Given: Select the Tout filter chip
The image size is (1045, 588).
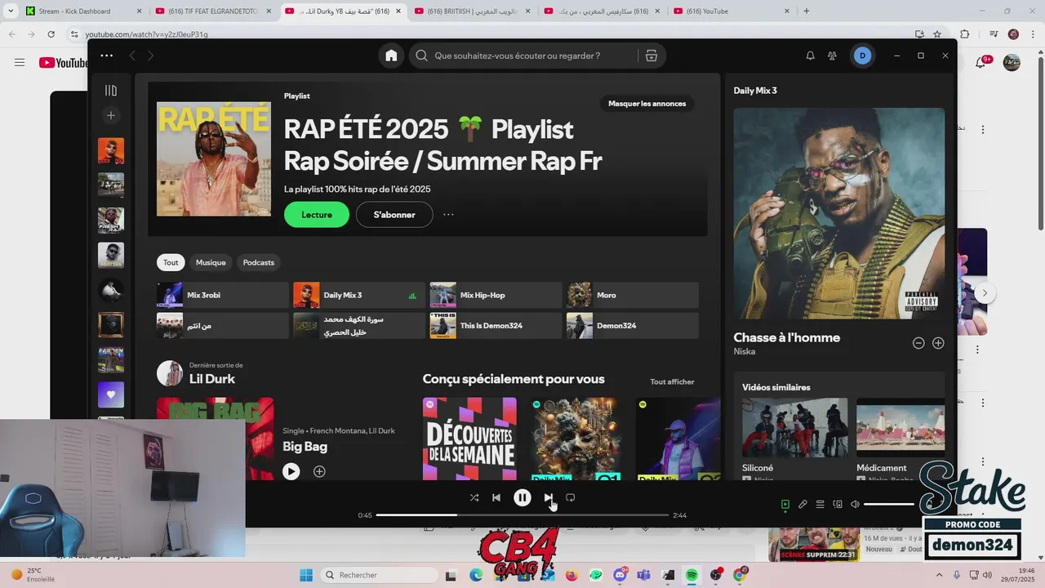Looking at the screenshot, I should [x=171, y=262].
